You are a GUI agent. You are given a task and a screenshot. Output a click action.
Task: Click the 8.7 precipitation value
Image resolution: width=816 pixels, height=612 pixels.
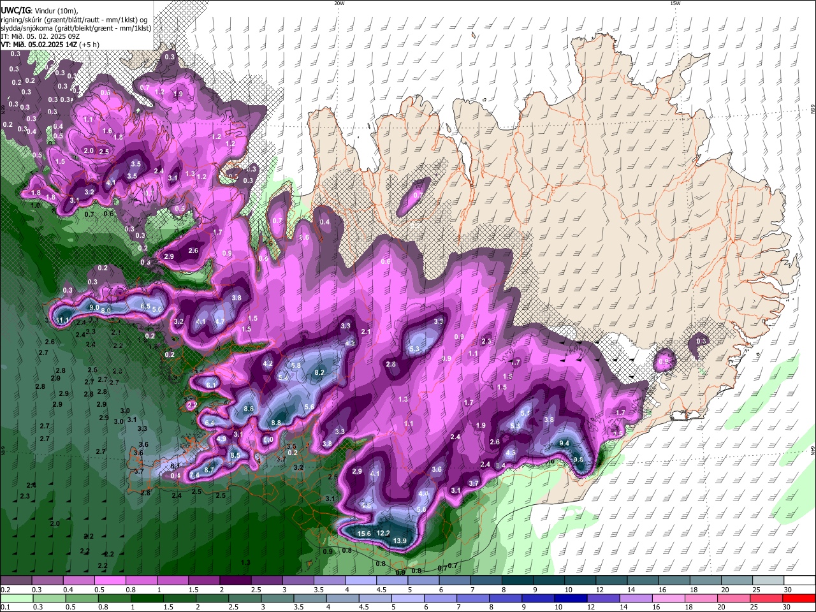(x=209, y=470)
